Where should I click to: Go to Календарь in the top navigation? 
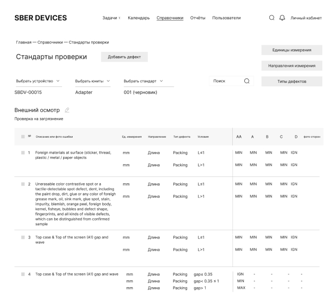(x=138, y=18)
